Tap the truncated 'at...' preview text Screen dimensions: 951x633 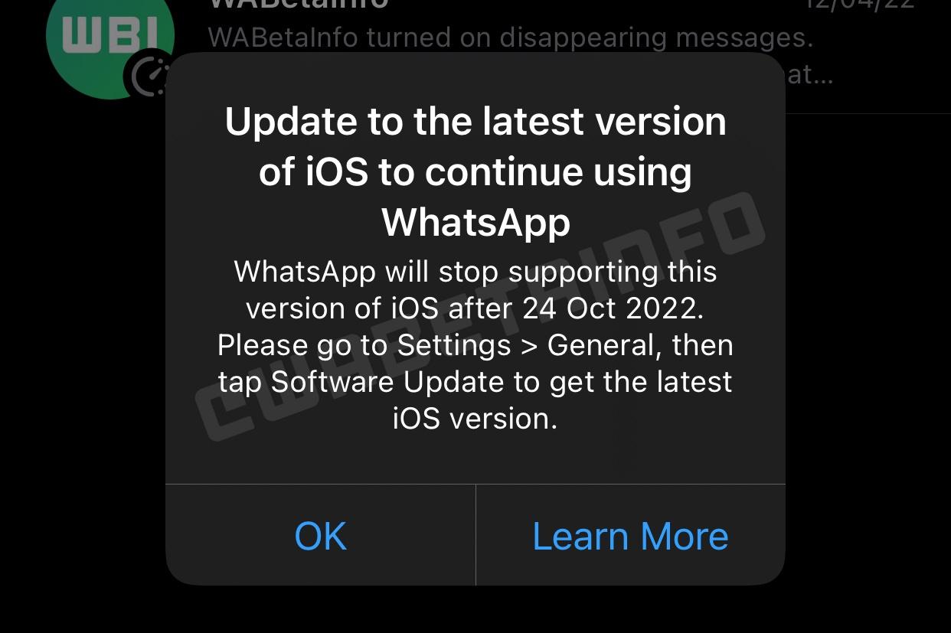pyautogui.click(x=810, y=75)
